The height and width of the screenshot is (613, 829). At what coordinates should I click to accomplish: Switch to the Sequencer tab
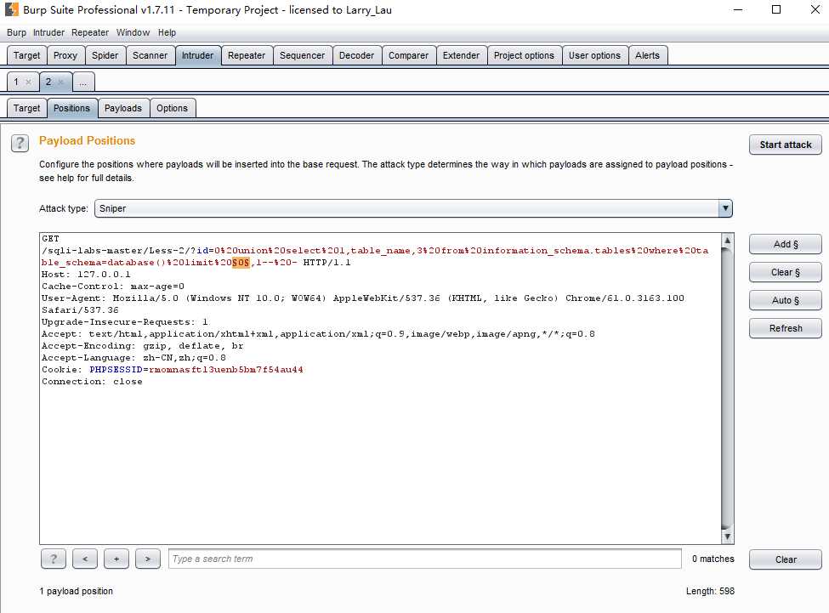pos(303,55)
